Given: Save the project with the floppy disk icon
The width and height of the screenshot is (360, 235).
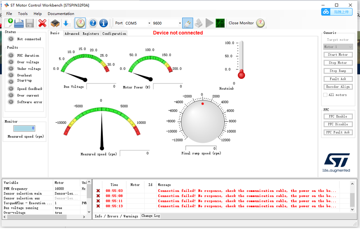Looking at the screenshot, I should pos(30,23).
